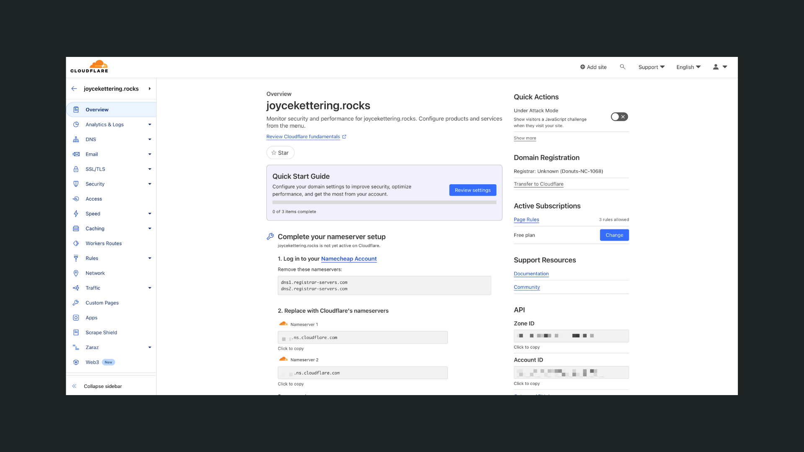Open the SSL/TLS section icon
The height and width of the screenshot is (452, 804).
[76, 169]
